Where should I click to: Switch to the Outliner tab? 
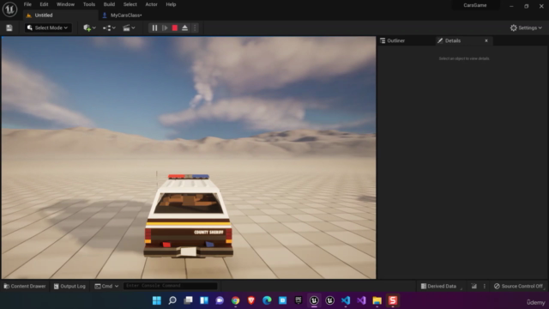396,40
